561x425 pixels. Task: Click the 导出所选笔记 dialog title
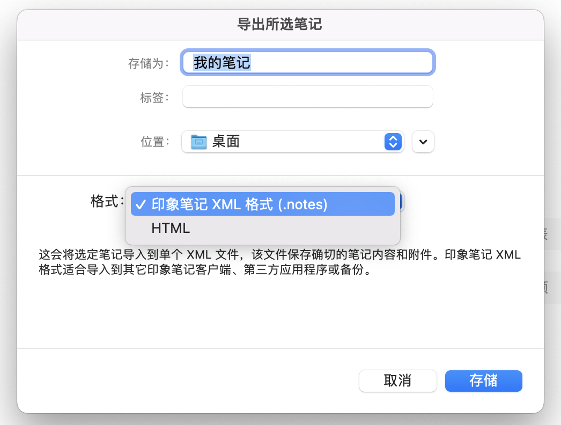(x=279, y=24)
